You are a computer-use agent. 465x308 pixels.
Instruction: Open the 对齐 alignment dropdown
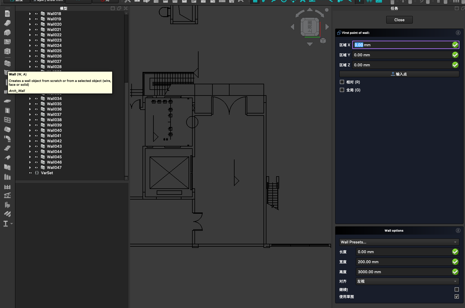point(407,281)
